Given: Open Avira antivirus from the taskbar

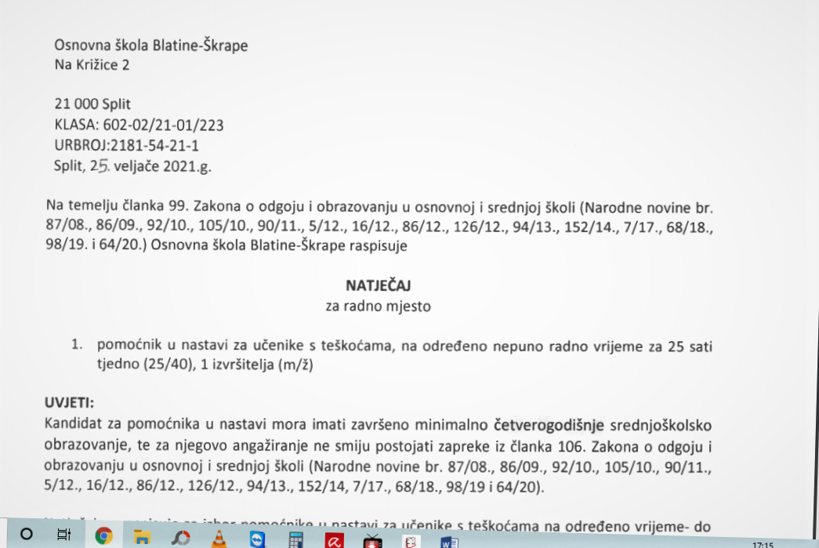Looking at the screenshot, I should (x=335, y=541).
